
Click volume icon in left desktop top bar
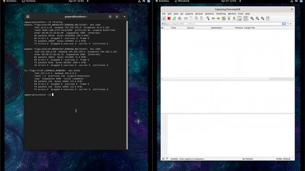click(x=144, y=1)
